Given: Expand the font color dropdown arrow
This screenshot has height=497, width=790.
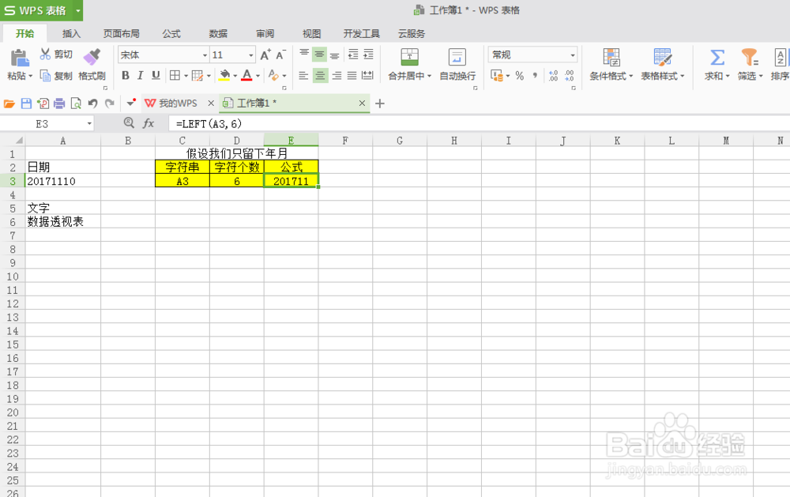Looking at the screenshot, I should coord(258,76).
